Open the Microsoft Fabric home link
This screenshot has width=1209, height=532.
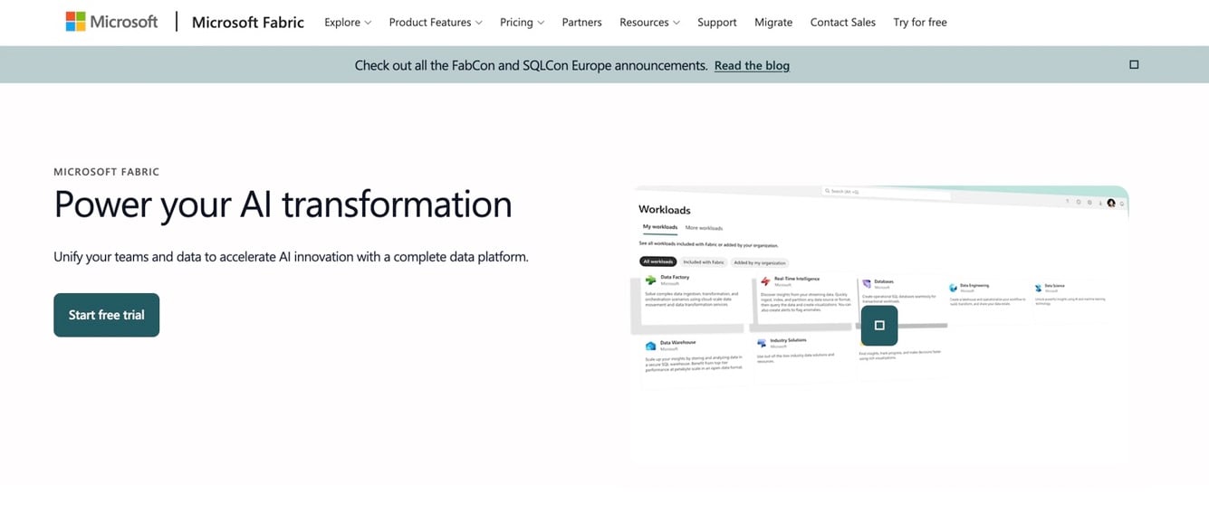[x=248, y=22]
